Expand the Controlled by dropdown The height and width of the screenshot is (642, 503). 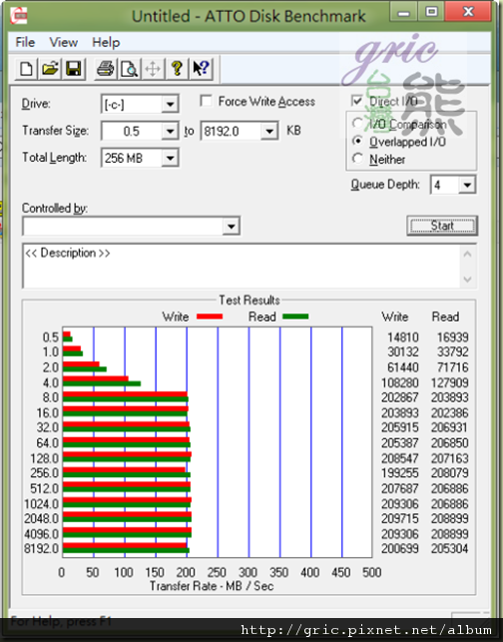(x=231, y=226)
